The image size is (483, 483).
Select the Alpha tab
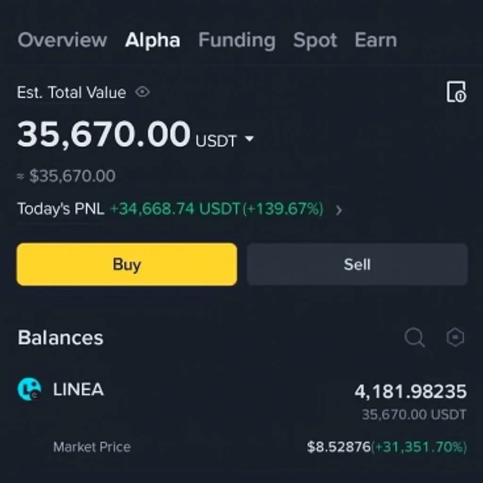click(152, 40)
